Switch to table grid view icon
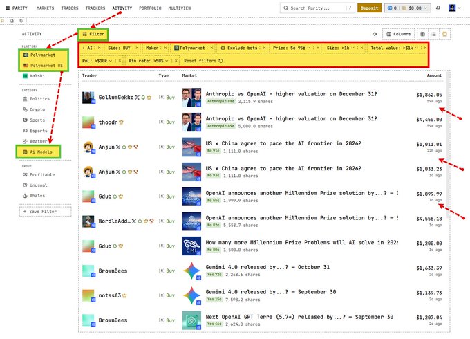Screen dimensions: 470x339 422,34
